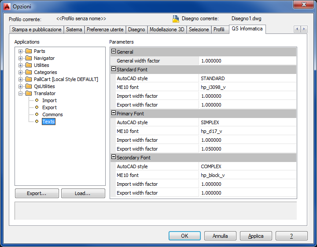Edit the General width factor value
This screenshot has width=317, height=247.
point(247,61)
